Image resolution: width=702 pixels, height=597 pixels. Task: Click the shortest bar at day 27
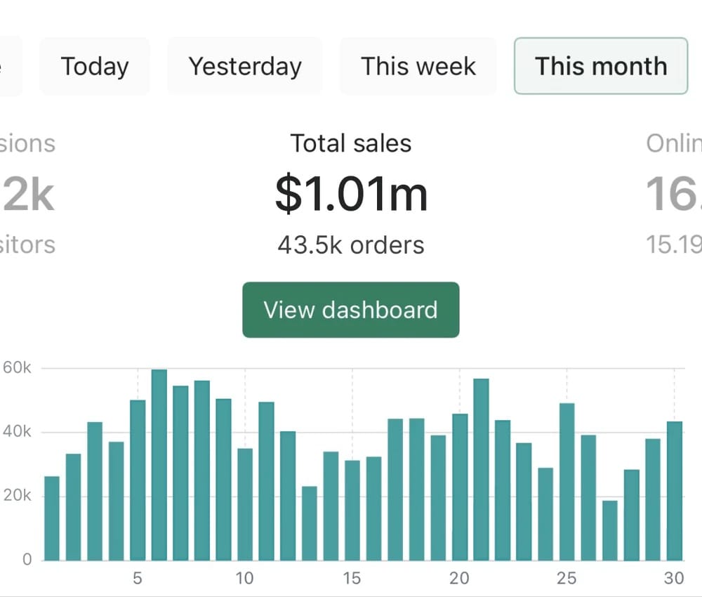click(x=610, y=530)
